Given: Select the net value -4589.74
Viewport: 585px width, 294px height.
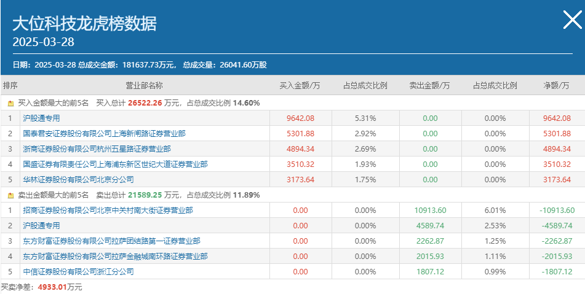Looking at the screenshot, I should click(x=557, y=225).
